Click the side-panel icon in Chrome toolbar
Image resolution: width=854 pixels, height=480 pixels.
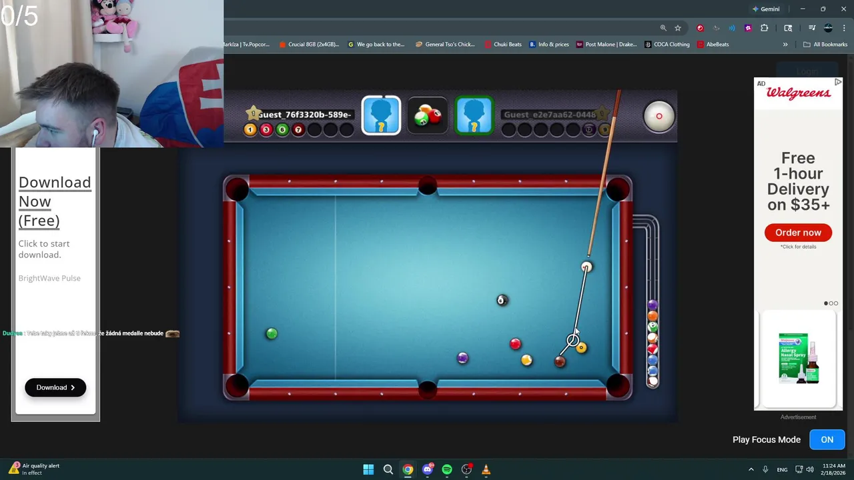[x=788, y=28]
